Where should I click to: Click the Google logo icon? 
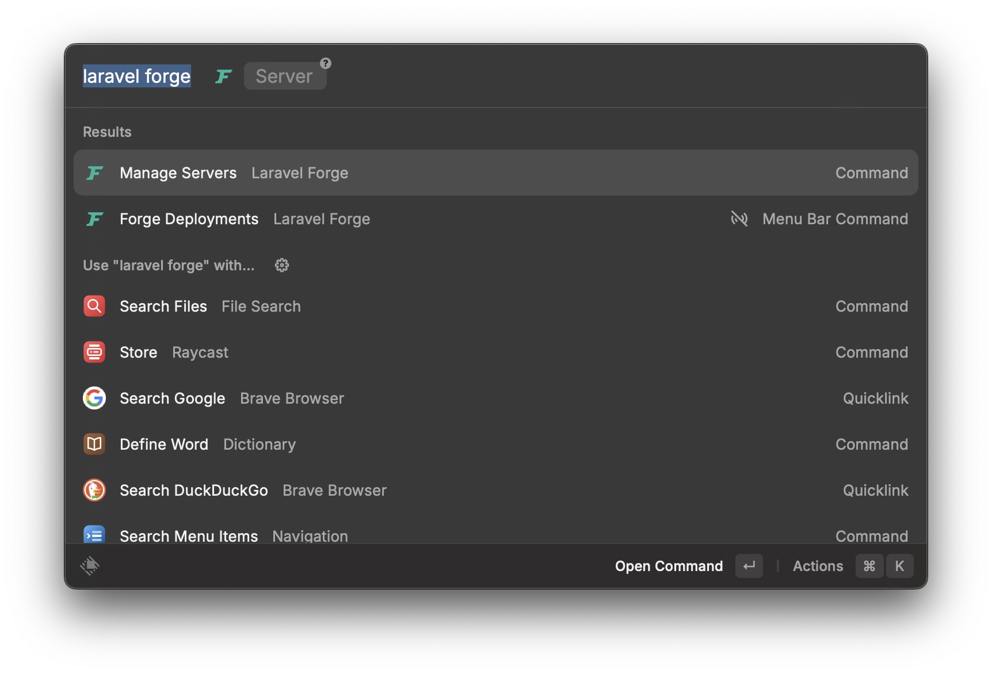pos(94,398)
